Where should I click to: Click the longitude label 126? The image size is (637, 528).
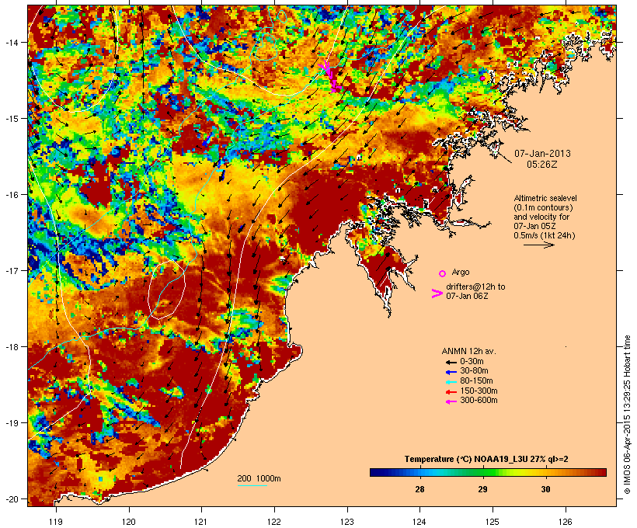566,521
